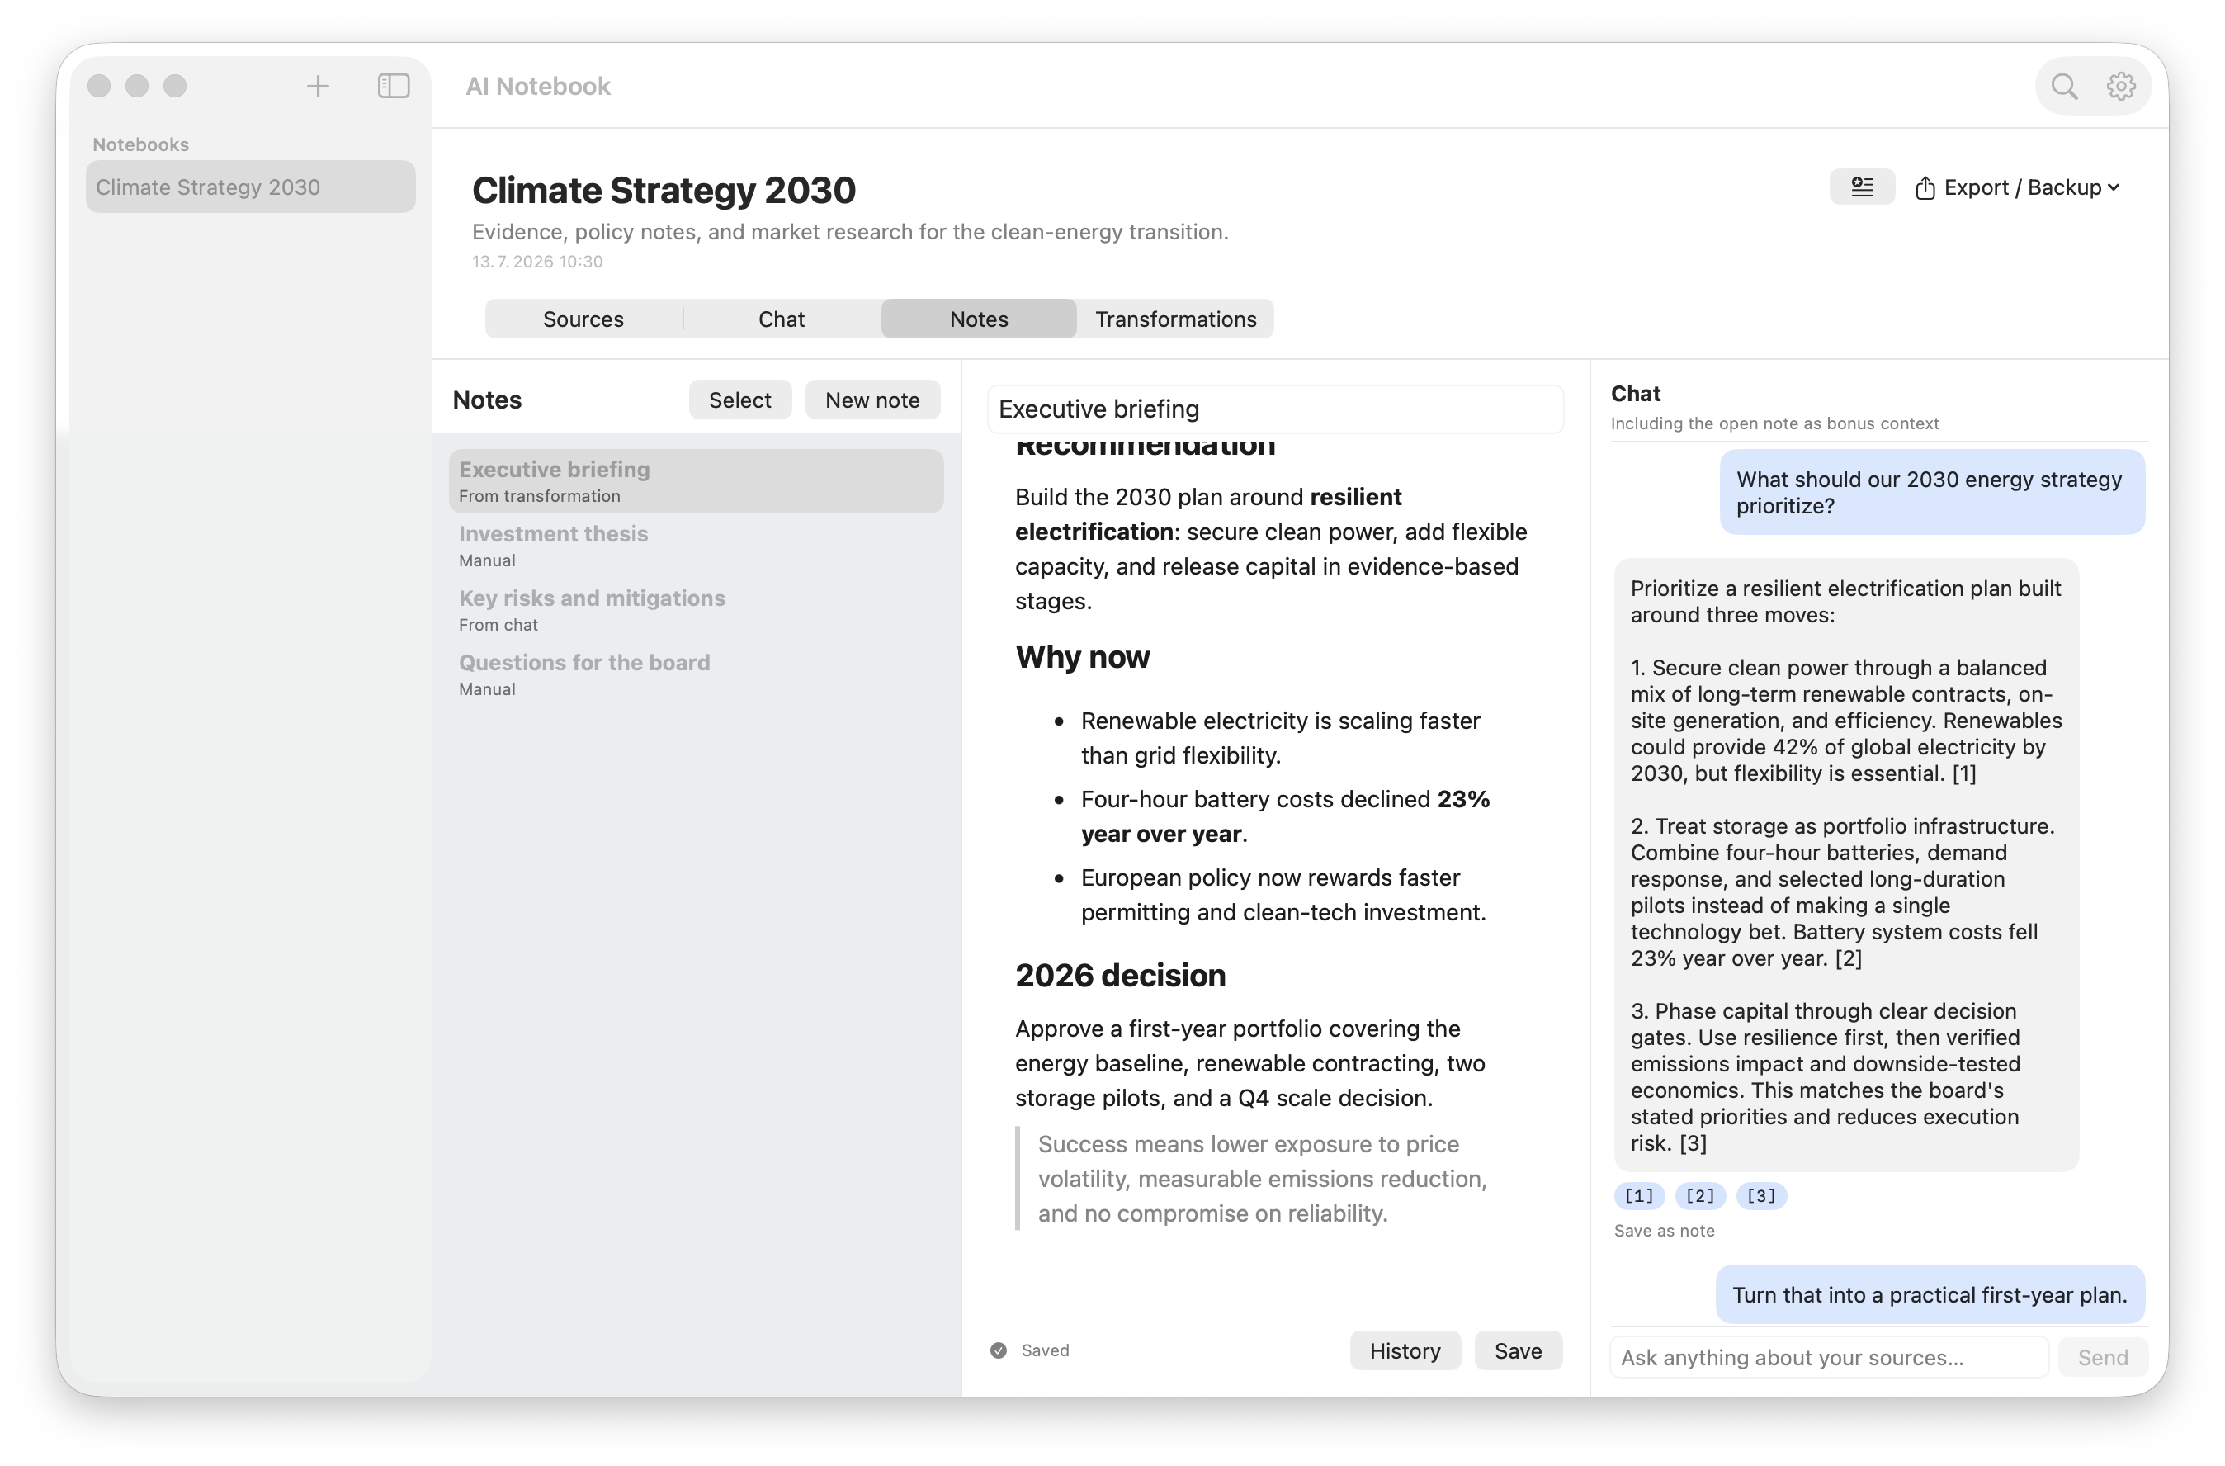The height and width of the screenshot is (1466, 2225).
Task: Click the Climate Strategy 2030 page title
Action: (664, 190)
